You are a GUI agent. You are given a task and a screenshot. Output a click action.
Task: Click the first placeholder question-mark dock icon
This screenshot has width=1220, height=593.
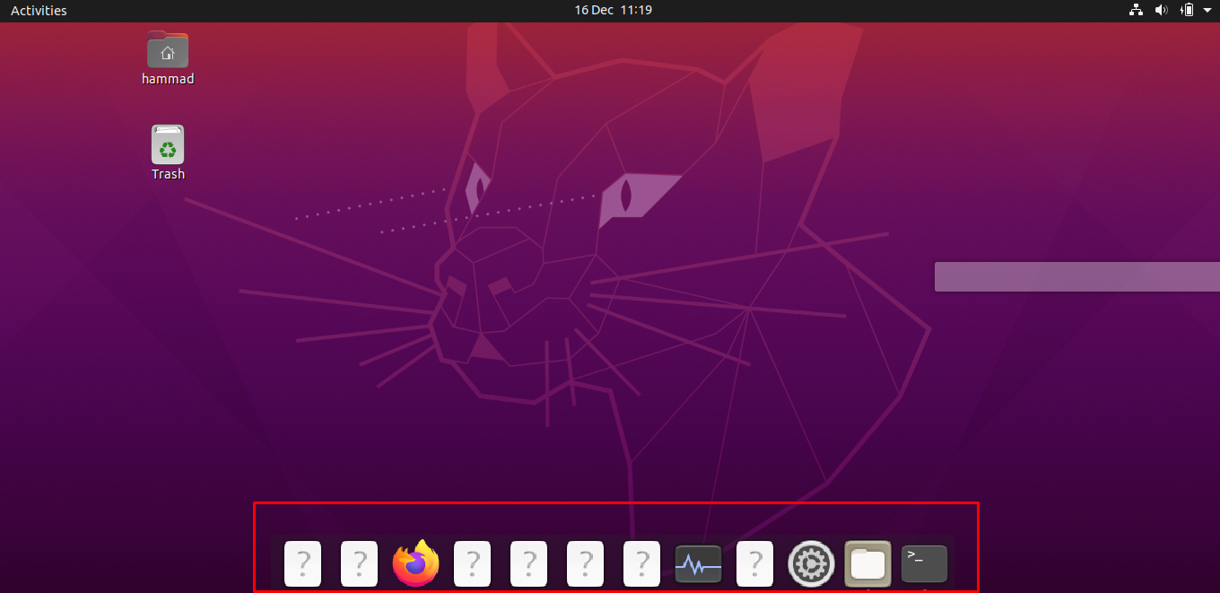(x=302, y=563)
